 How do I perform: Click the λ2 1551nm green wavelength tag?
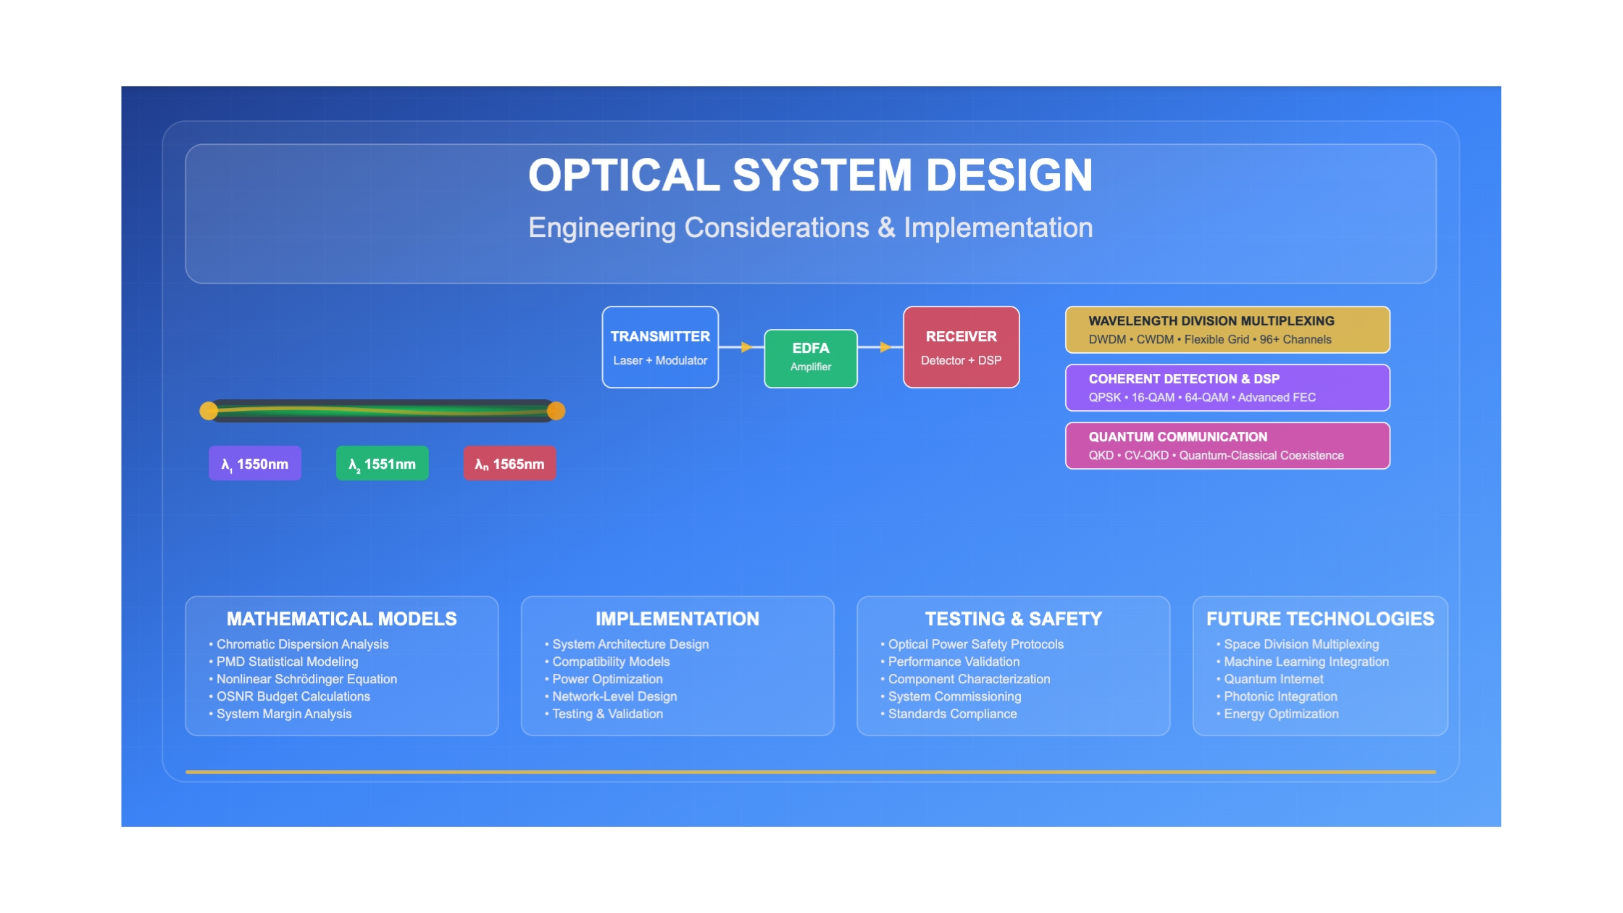[382, 464]
